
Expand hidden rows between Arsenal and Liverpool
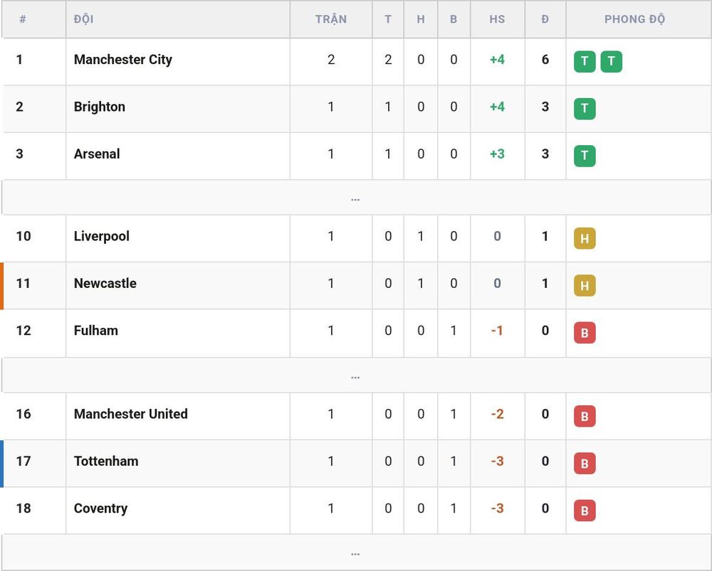pos(355,197)
